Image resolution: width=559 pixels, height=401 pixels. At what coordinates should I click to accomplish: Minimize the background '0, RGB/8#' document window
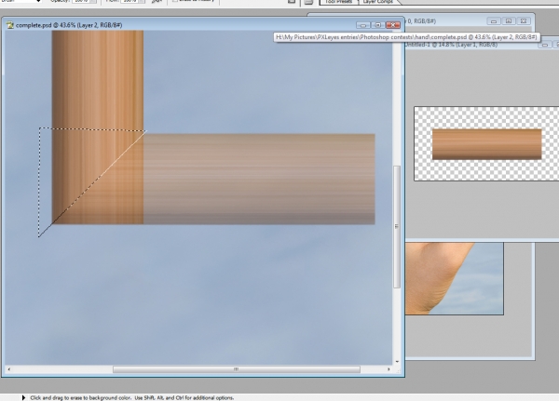click(494, 21)
